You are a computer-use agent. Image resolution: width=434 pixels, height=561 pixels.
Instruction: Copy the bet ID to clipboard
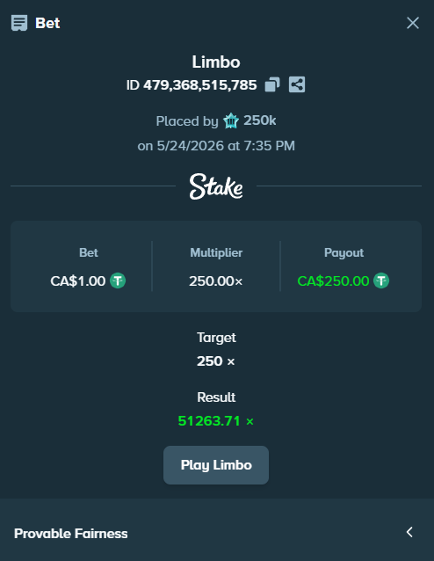coord(272,84)
